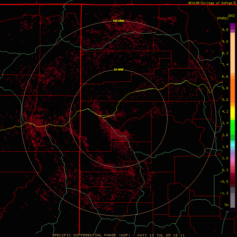This screenshot has width=237, height=237.
Task: Click the cyan segment of the color bar
Action: point(233,145)
